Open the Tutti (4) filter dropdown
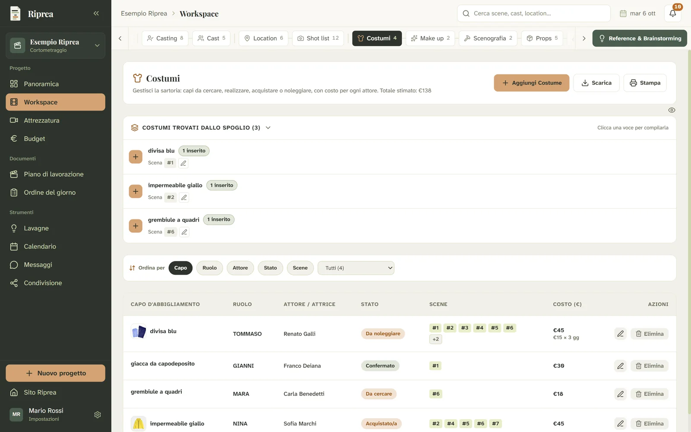The width and height of the screenshot is (691, 432). click(356, 268)
